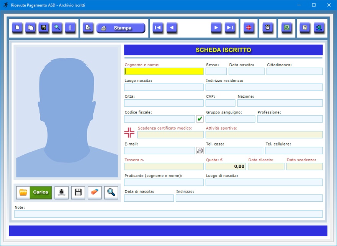This screenshot has height=246, width=337.
Task: Click the alarm clock icon
Action: 268,28
